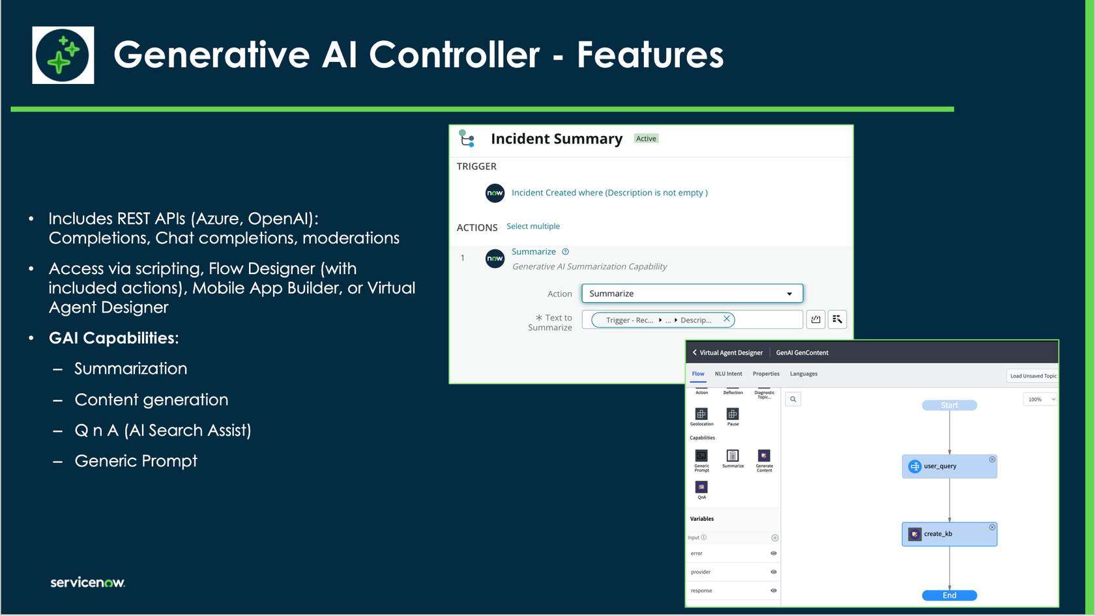Click the canvas search magnifier icon

click(x=793, y=399)
